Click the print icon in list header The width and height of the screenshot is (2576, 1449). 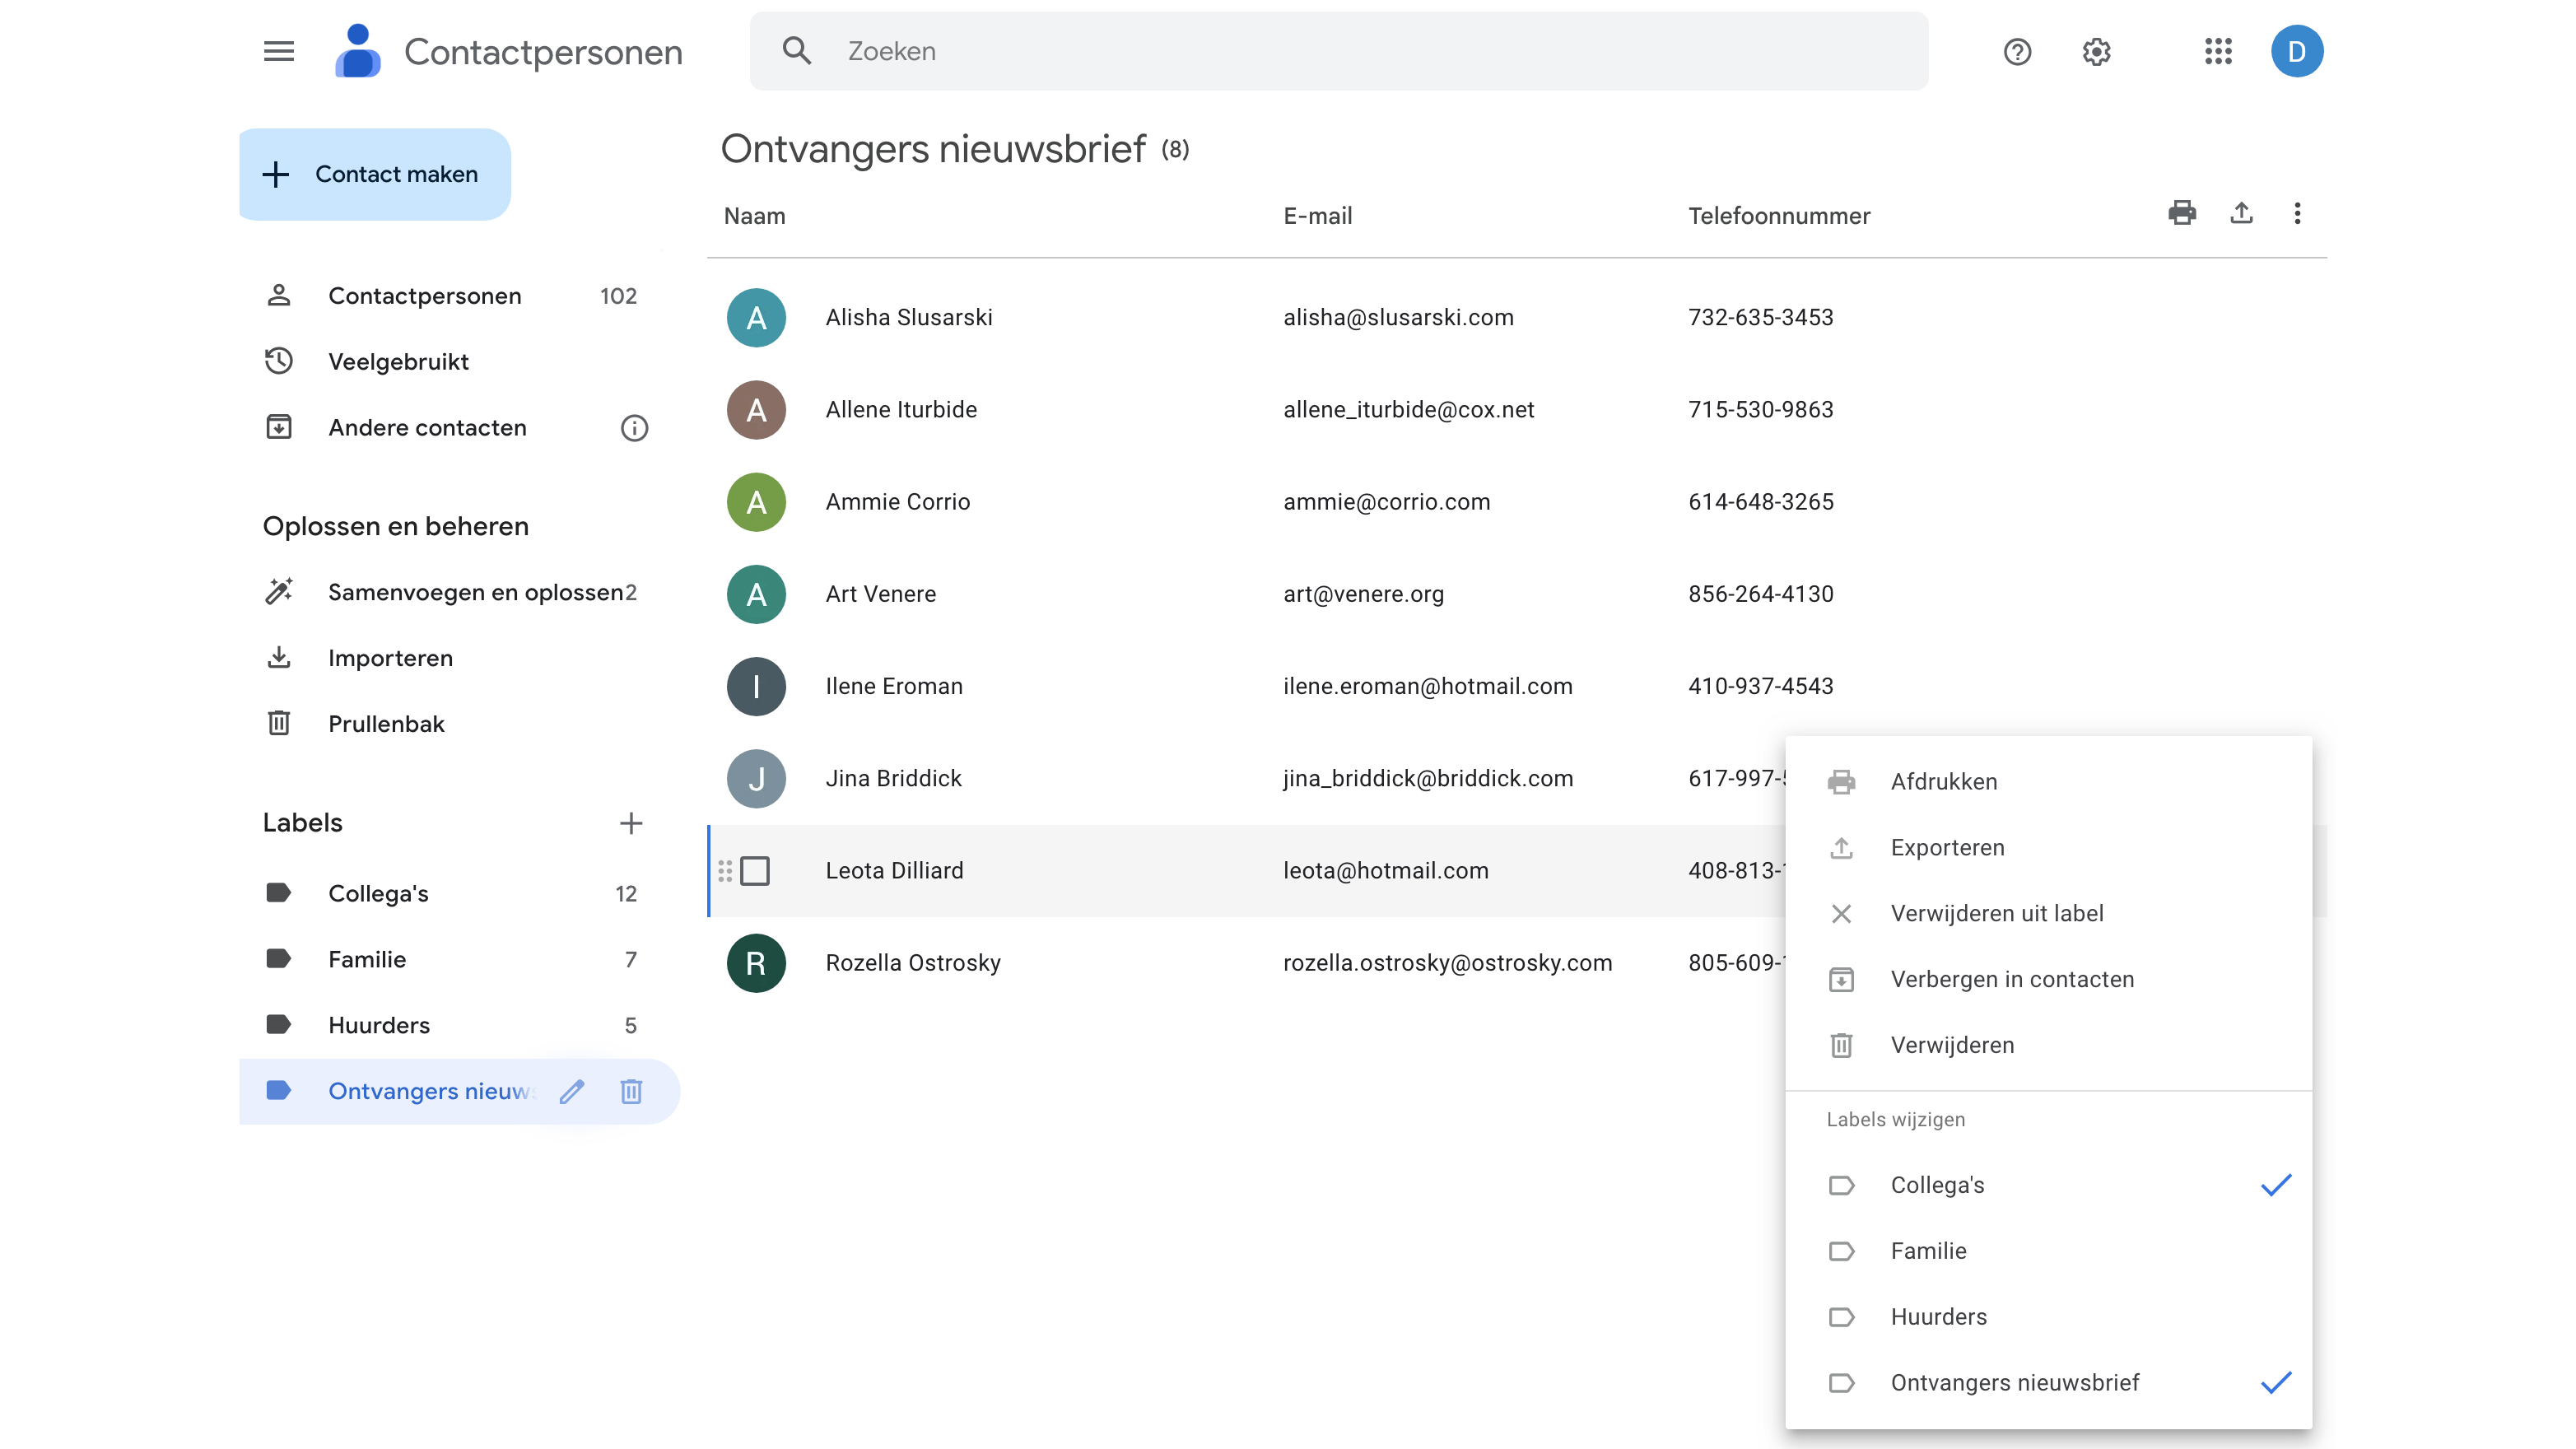(x=2182, y=213)
